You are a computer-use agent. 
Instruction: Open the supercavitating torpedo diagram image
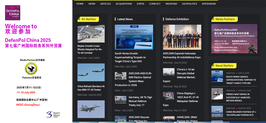pyautogui.click(x=134, y=37)
